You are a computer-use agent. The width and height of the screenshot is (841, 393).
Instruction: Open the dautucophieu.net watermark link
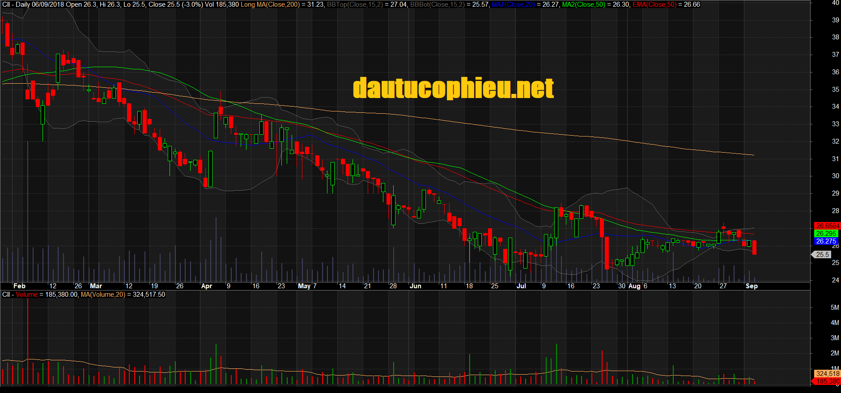454,88
